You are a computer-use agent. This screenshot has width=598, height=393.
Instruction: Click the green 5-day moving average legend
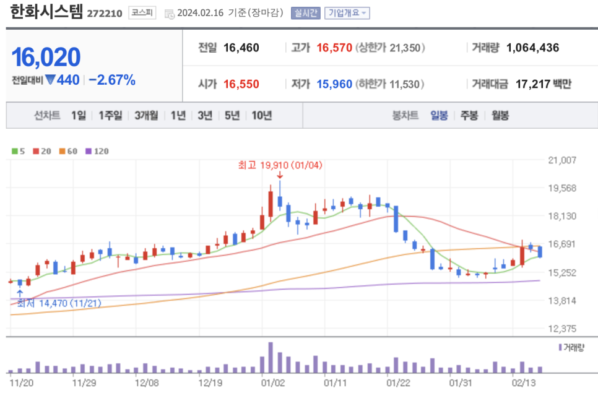19,152
